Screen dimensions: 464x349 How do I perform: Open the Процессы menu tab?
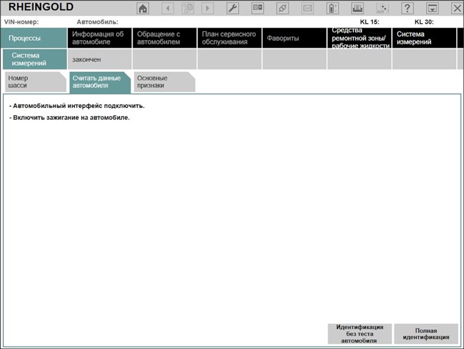pyautogui.click(x=34, y=38)
